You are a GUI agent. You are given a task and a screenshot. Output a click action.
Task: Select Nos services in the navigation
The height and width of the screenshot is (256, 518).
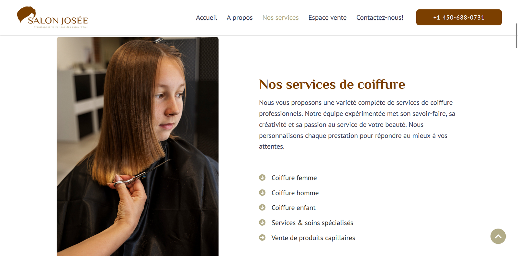[280, 17]
